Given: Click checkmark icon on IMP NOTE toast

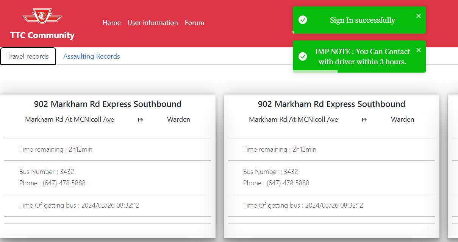Looking at the screenshot, I should 303,56.
